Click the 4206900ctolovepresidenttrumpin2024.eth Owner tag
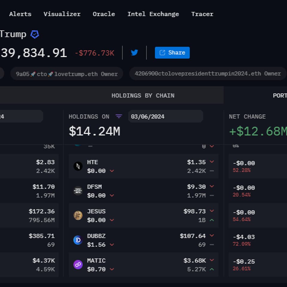Viewport: 287px width, 287px height. pos(208,74)
